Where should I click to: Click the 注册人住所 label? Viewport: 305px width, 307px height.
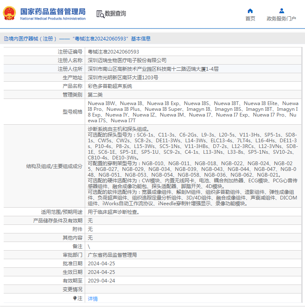[70, 69]
